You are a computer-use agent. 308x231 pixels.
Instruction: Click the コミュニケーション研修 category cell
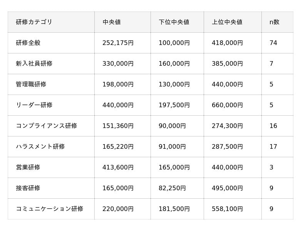coord(50,209)
